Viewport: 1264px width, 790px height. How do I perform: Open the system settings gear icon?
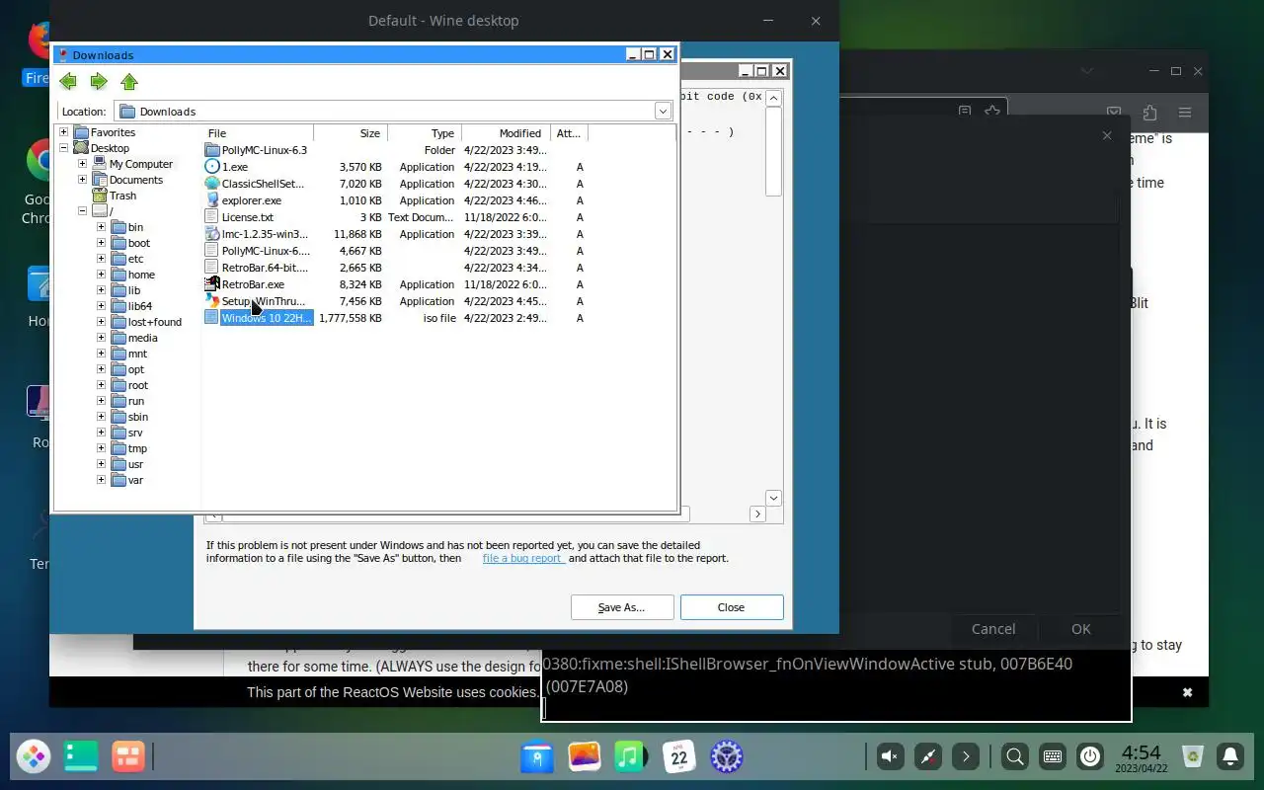pos(727,757)
